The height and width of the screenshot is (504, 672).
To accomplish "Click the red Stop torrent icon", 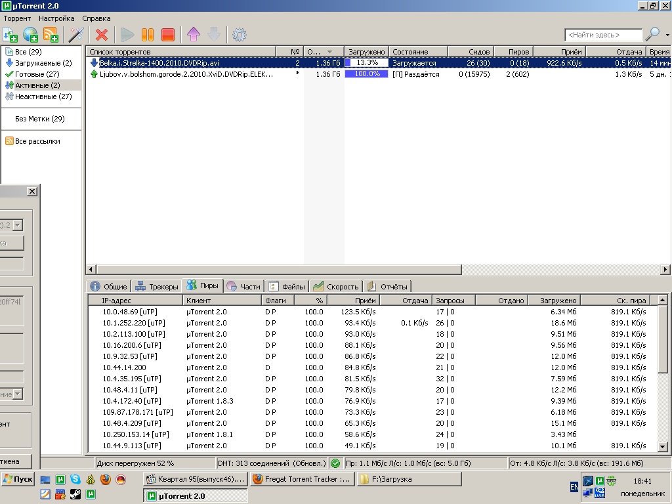I will [x=168, y=35].
